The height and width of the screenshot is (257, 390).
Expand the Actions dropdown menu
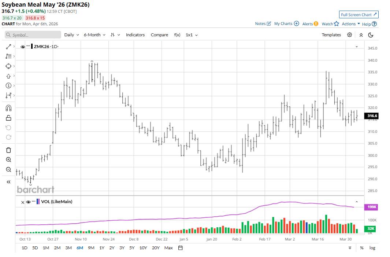point(351,24)
